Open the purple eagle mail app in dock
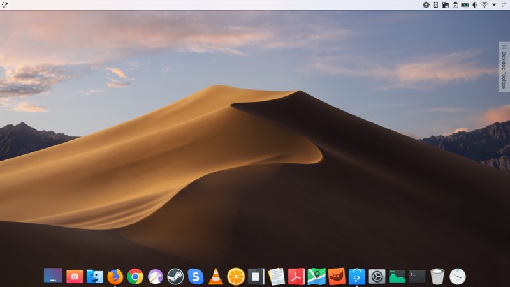 [156, 277]
